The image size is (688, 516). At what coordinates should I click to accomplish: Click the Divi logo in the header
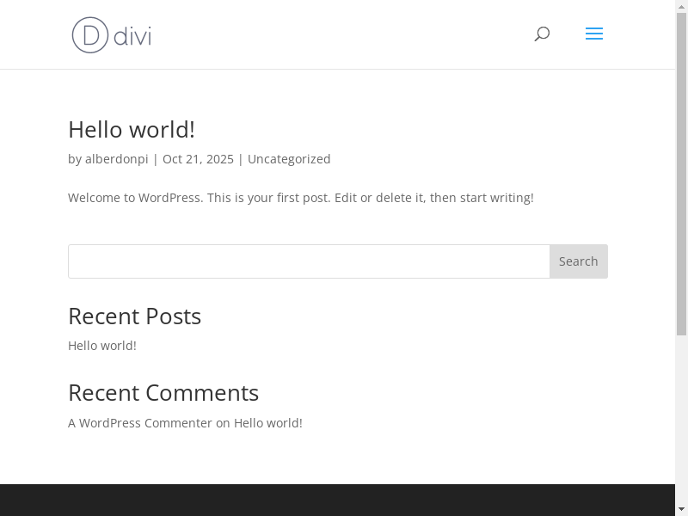point(112,35)
